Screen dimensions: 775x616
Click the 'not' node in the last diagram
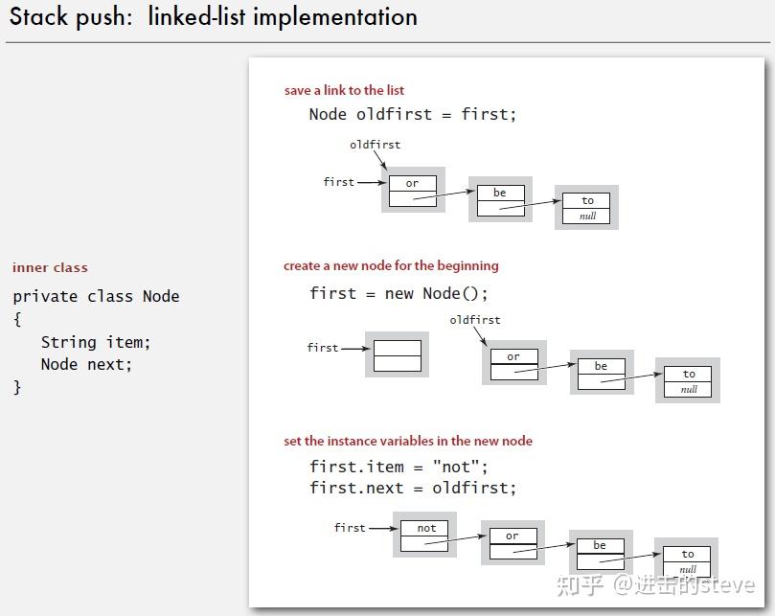click(424, 535)
